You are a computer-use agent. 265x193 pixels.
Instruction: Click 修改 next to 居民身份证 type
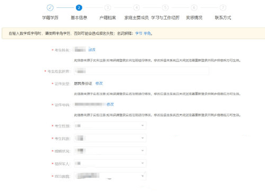point(99,84)
